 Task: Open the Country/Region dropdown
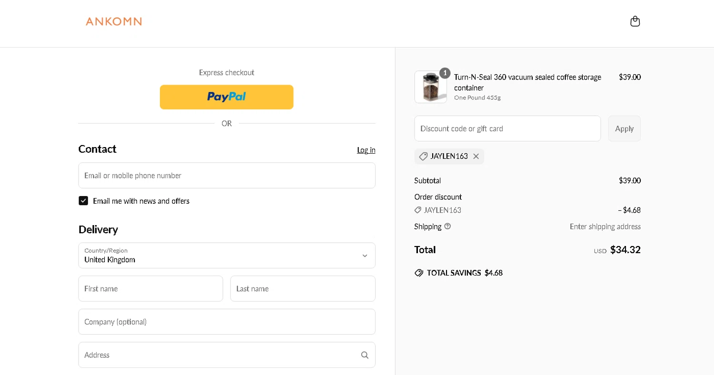click(227, 256)
